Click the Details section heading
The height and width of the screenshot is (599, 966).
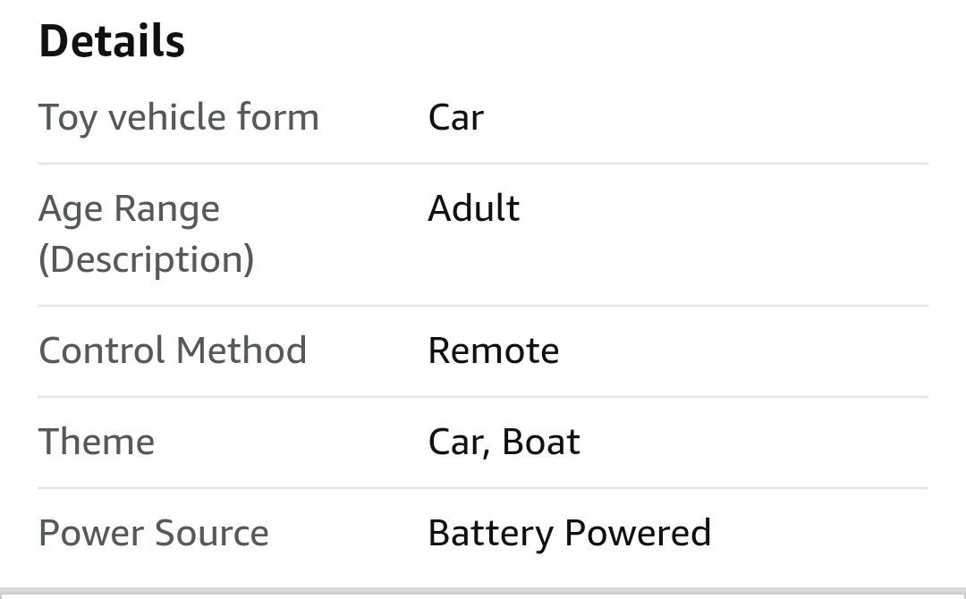click(x=112, y=41)
